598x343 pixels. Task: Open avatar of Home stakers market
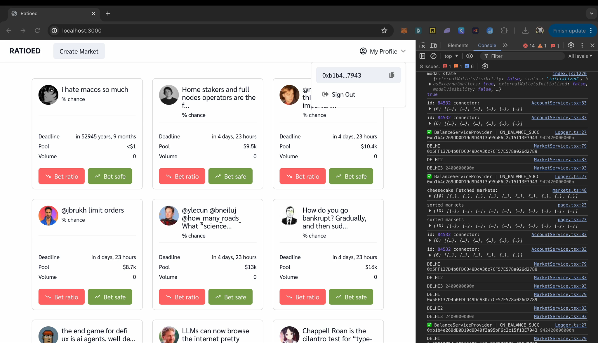pyautogui.click(x=169, y=95)
